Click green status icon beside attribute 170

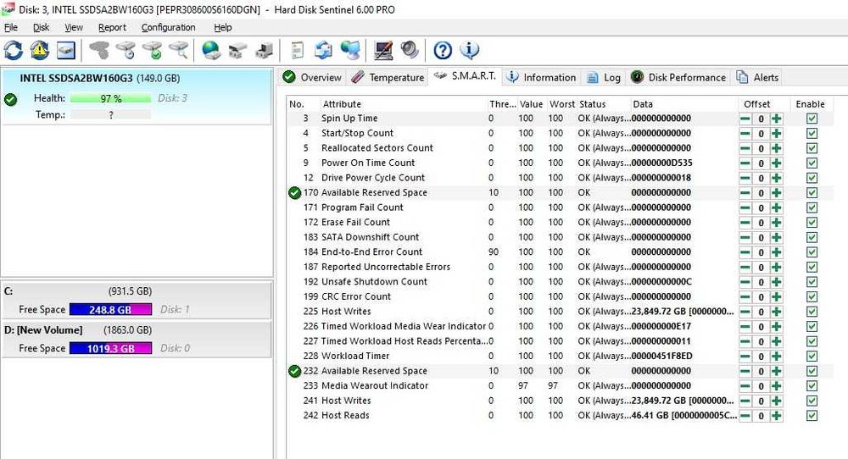pyautogui.click(x=295, y=193)
